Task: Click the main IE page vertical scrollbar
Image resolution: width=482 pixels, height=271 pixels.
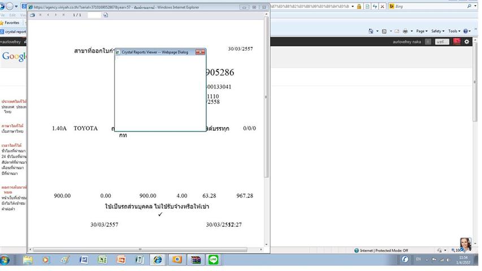Action: point(475,82)
